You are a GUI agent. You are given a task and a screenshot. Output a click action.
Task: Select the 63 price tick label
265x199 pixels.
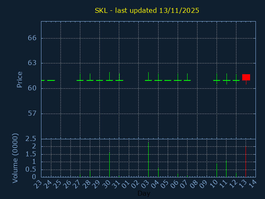pyautogui.click(x=32, y=63)
